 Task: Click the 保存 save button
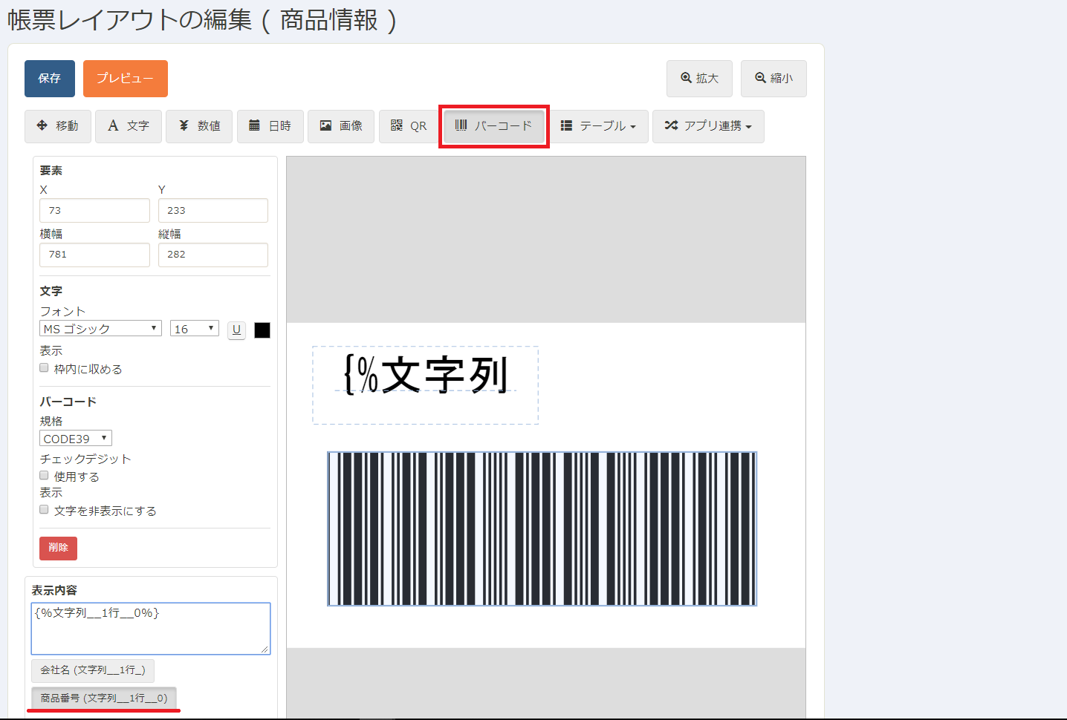point(50,79)
